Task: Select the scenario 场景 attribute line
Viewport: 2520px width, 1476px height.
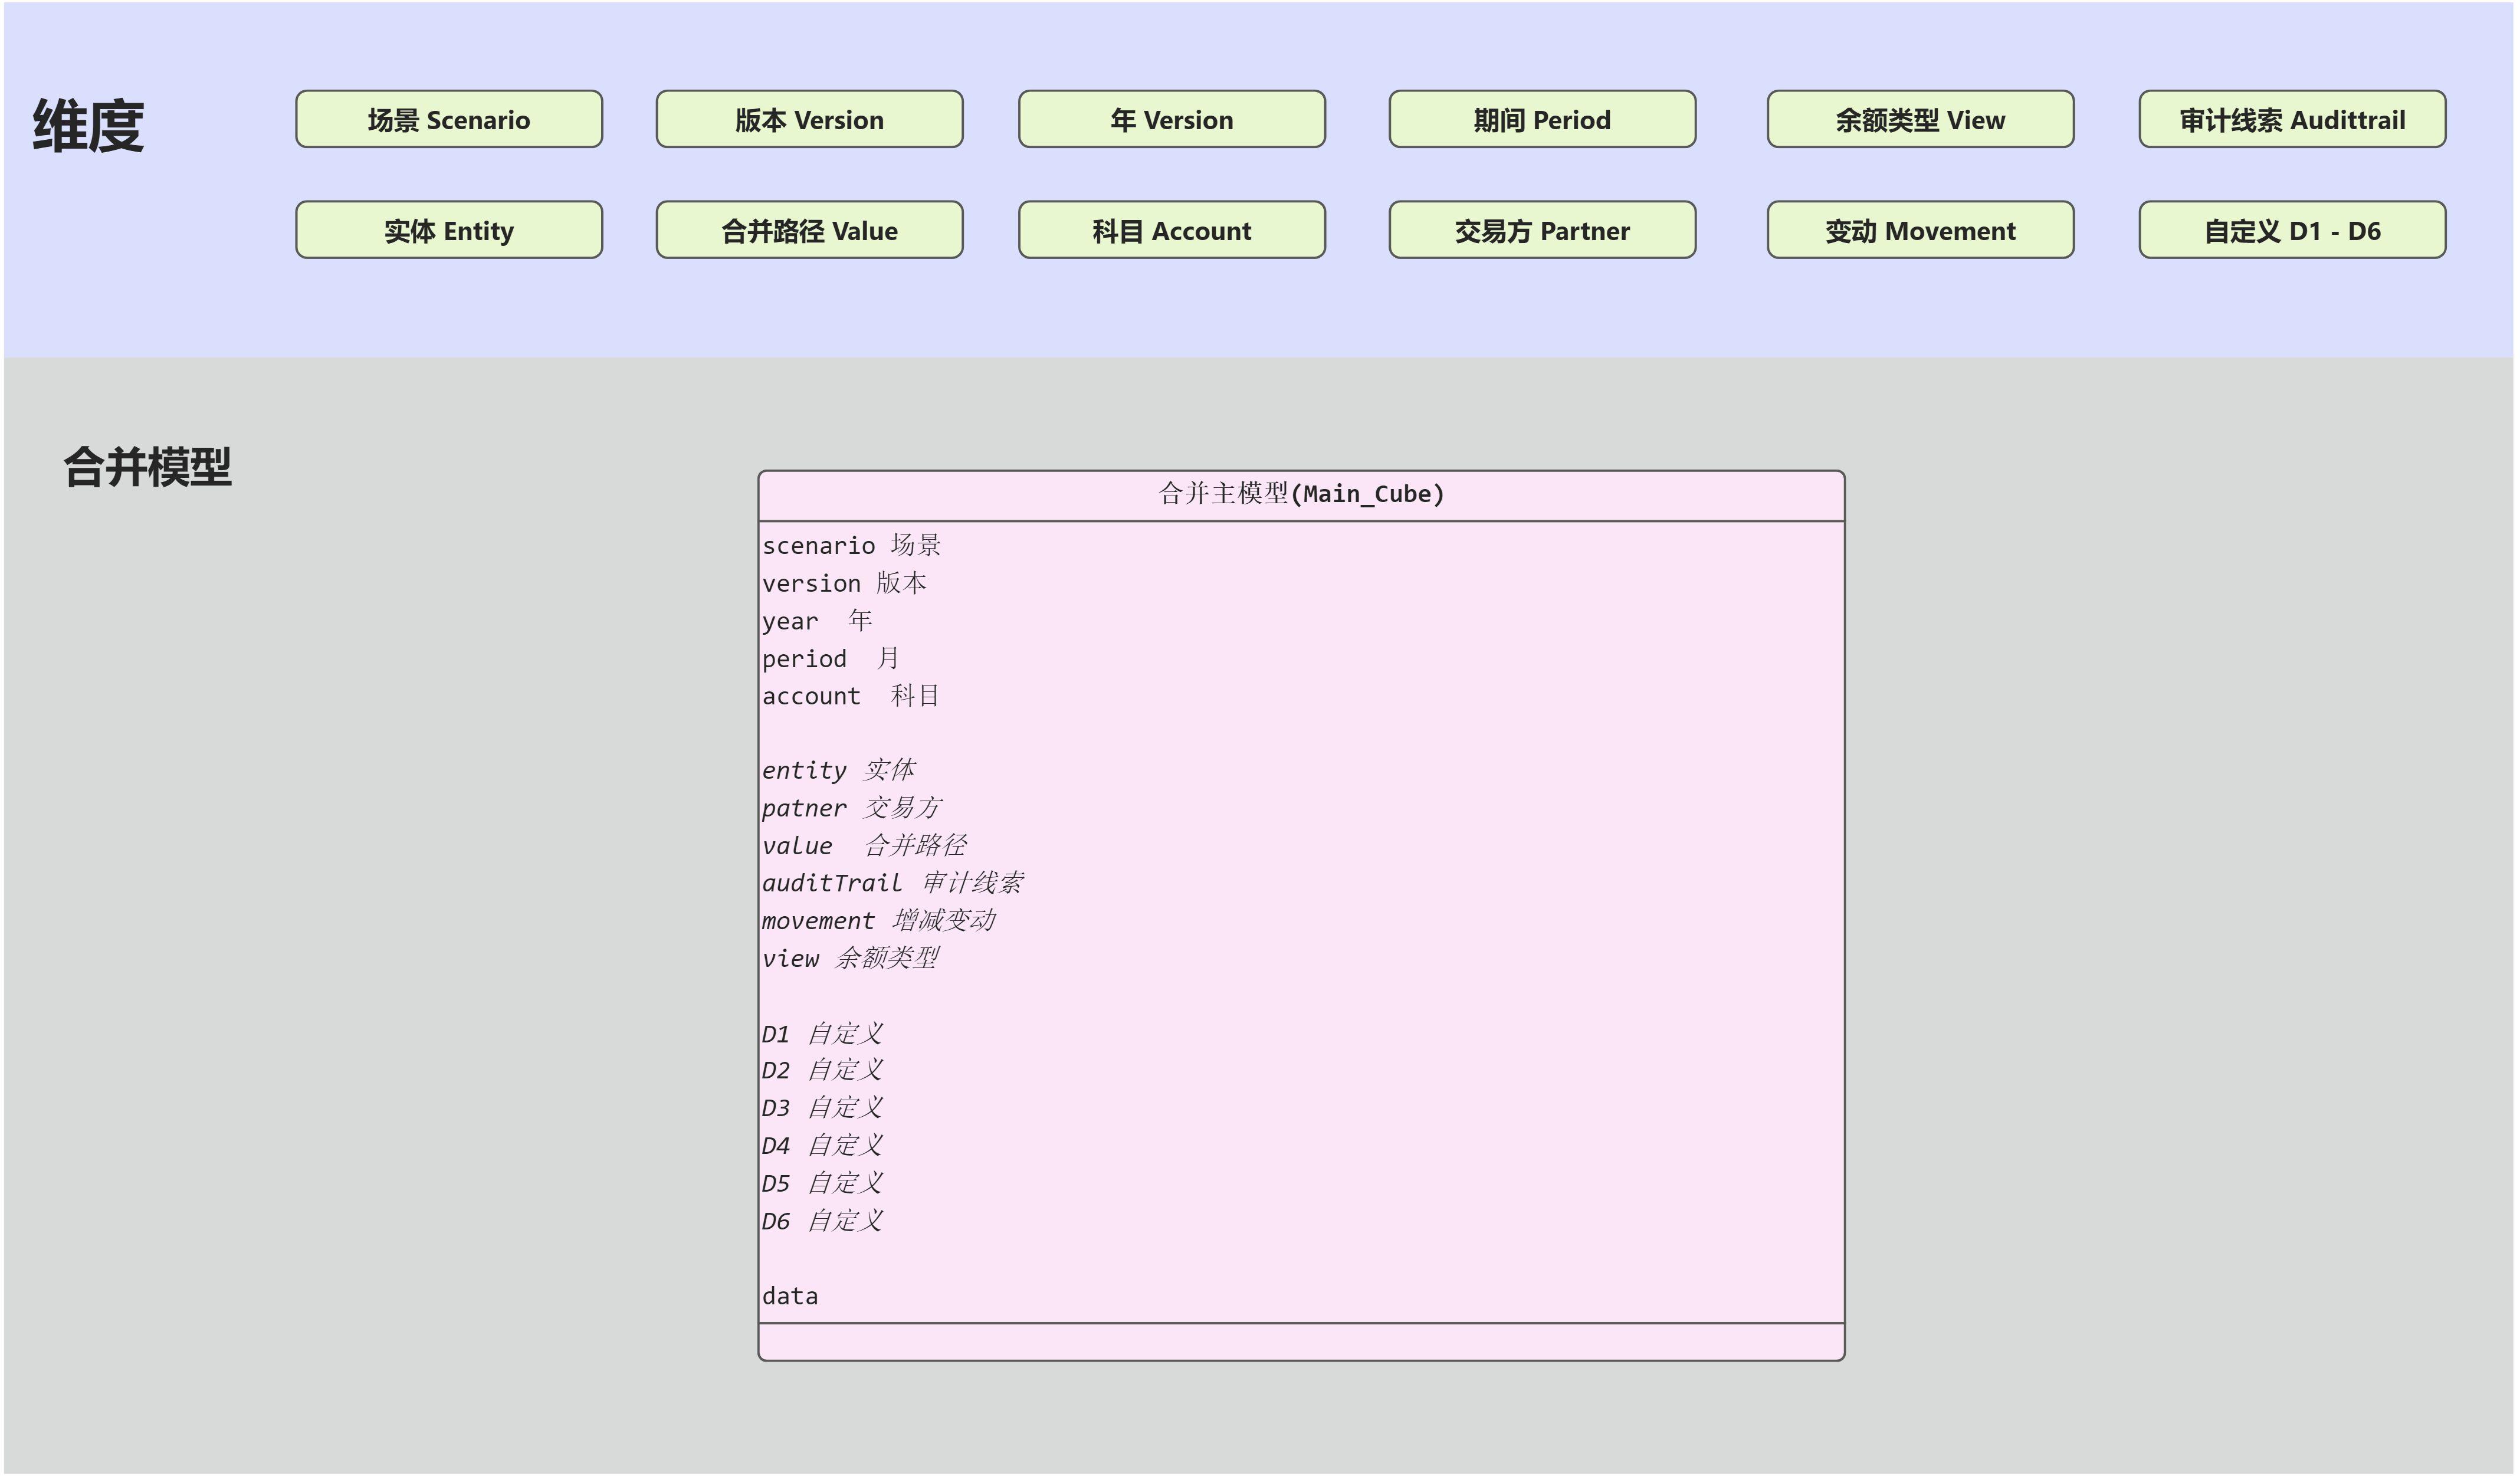Action: click(x=852, y=546)
